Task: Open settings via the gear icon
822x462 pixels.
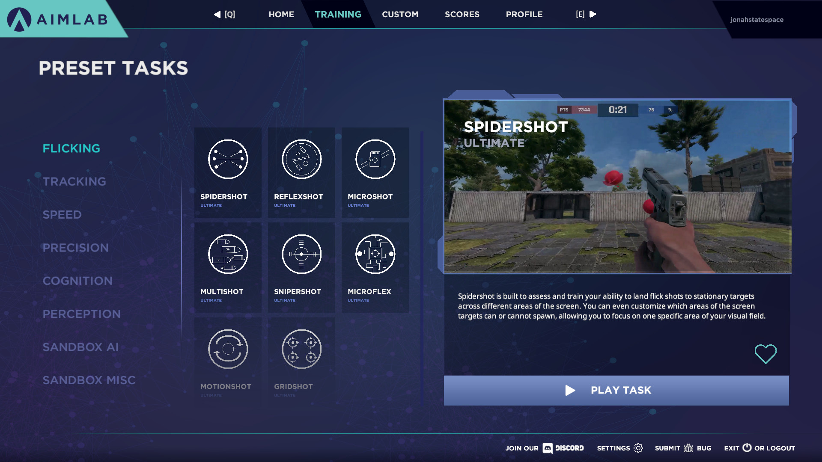Action: (638, 448)
